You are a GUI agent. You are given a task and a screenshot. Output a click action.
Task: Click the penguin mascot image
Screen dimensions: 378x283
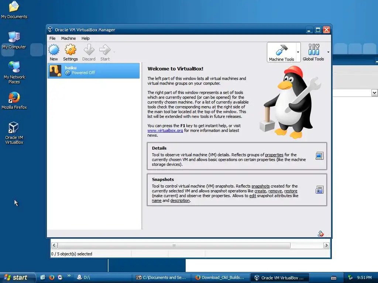click(290, 102)
